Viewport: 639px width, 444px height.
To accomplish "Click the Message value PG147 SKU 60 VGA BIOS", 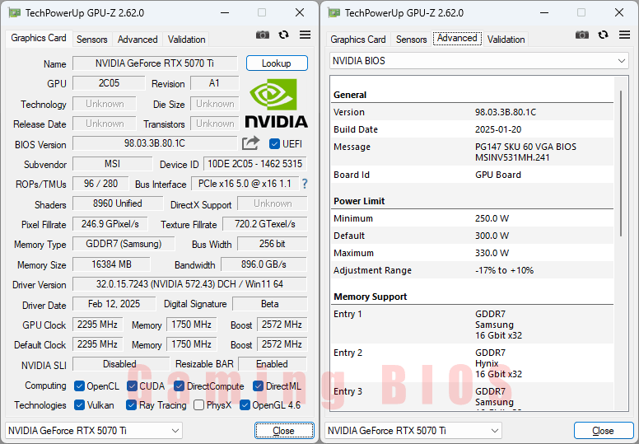I will click(525, 147).
